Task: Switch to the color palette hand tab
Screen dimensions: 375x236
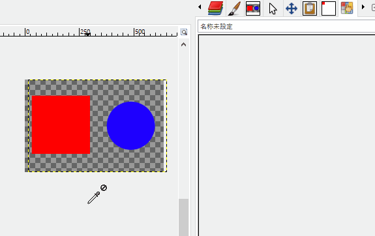Action: point(347,8)
